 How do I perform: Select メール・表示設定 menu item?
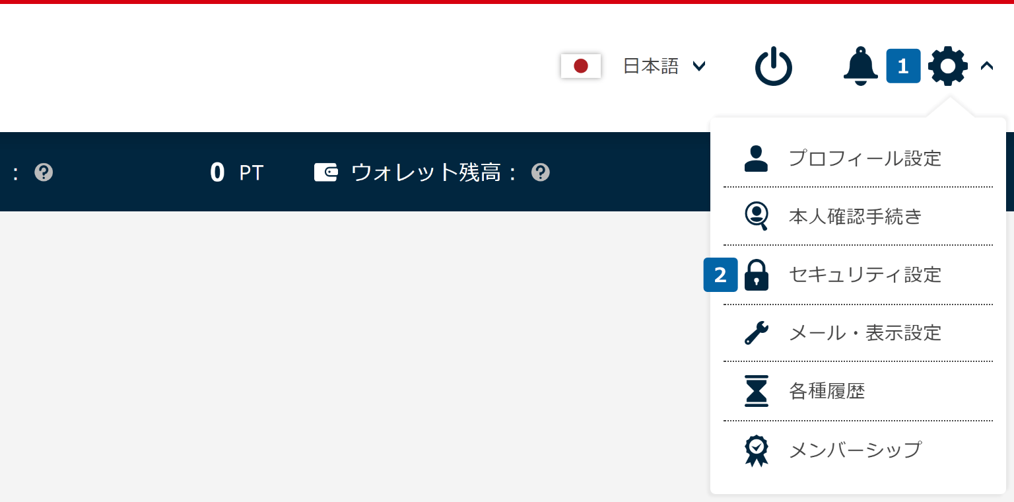pos(858,333)
